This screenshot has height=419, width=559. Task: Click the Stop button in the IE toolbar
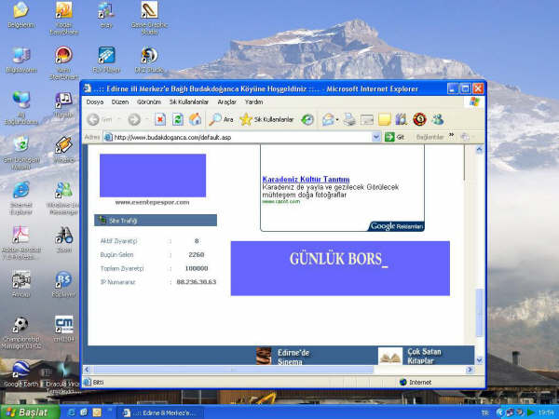(160, 119)
